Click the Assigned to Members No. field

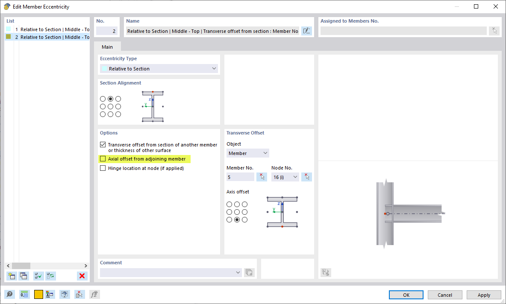[x=403, y=31]
